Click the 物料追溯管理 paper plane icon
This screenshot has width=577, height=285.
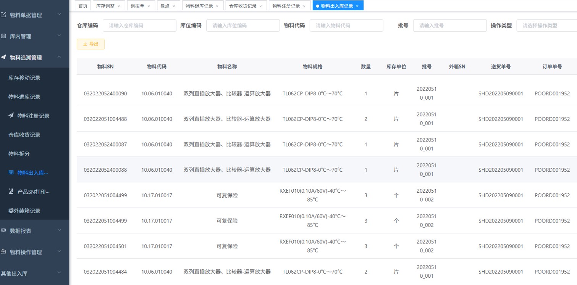(3, 58)
